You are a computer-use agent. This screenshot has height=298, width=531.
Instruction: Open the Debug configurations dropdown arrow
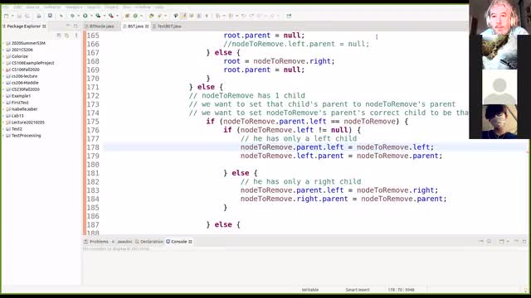78,16
